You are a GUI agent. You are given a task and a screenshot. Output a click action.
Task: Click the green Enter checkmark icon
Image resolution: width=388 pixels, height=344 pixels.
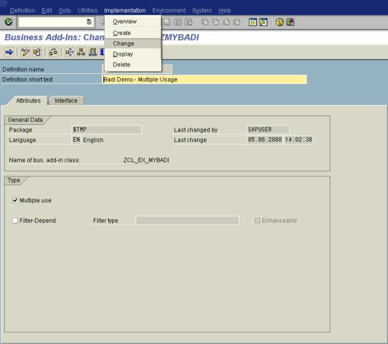click(9, 22)
